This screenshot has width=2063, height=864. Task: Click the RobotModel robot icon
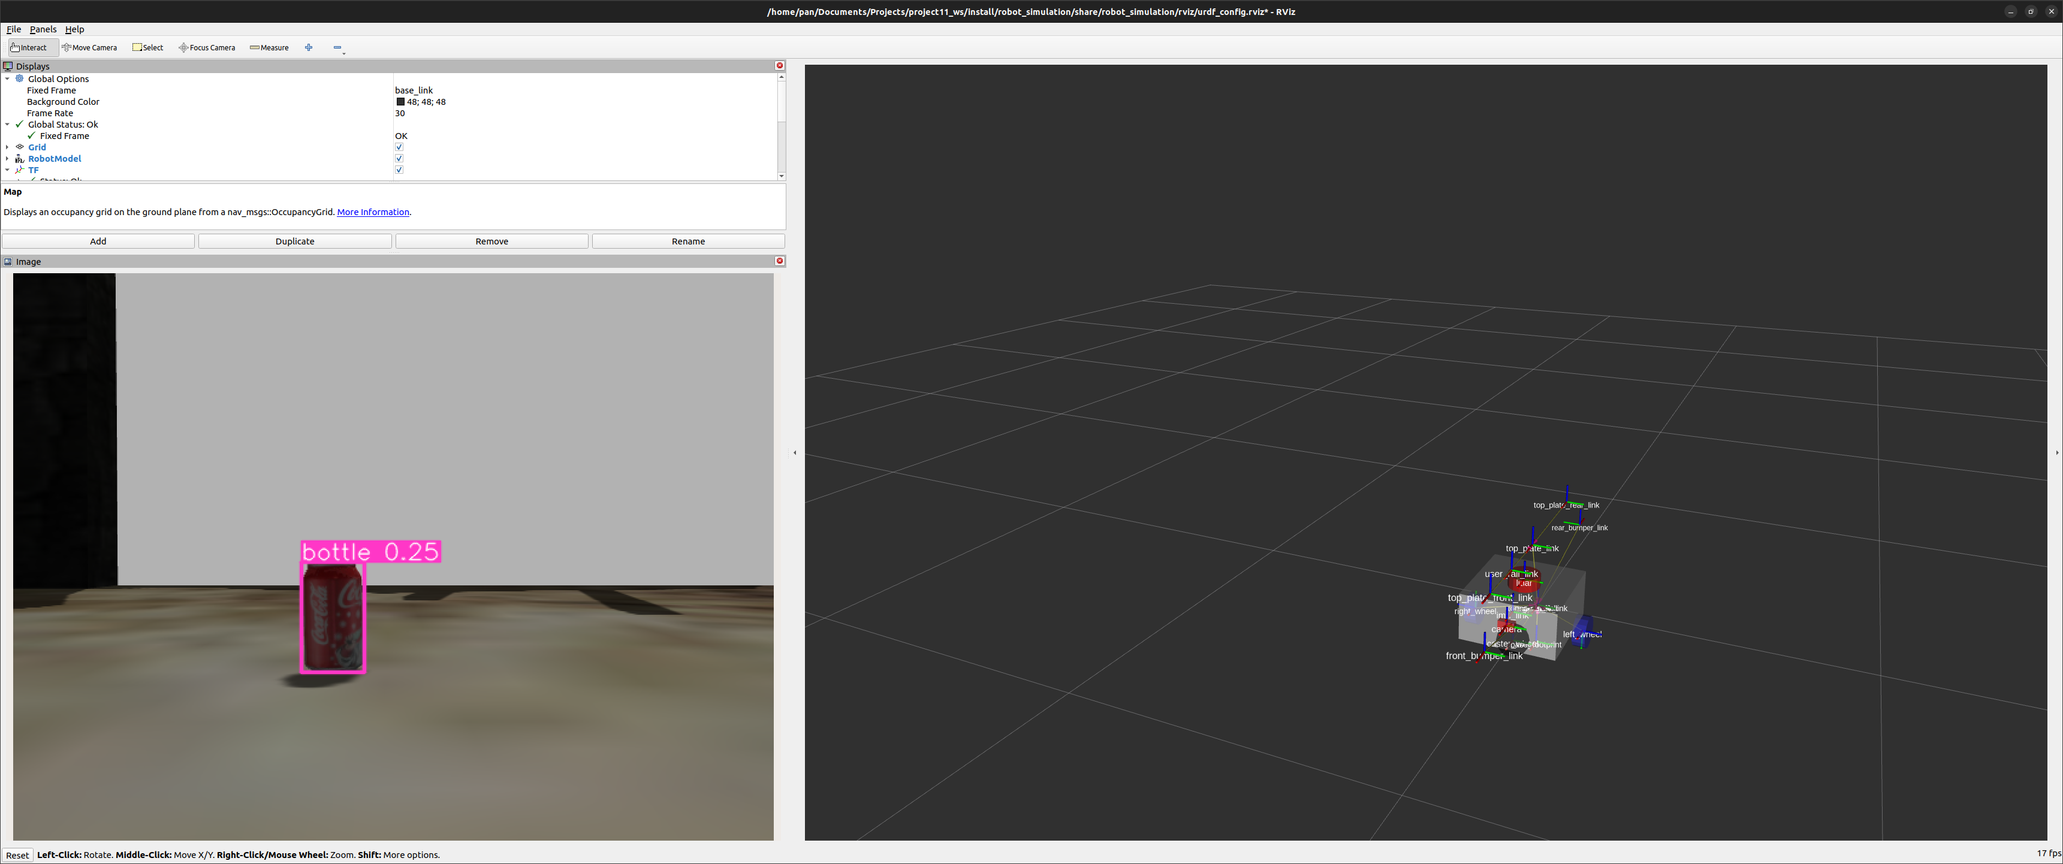point(19,159)
